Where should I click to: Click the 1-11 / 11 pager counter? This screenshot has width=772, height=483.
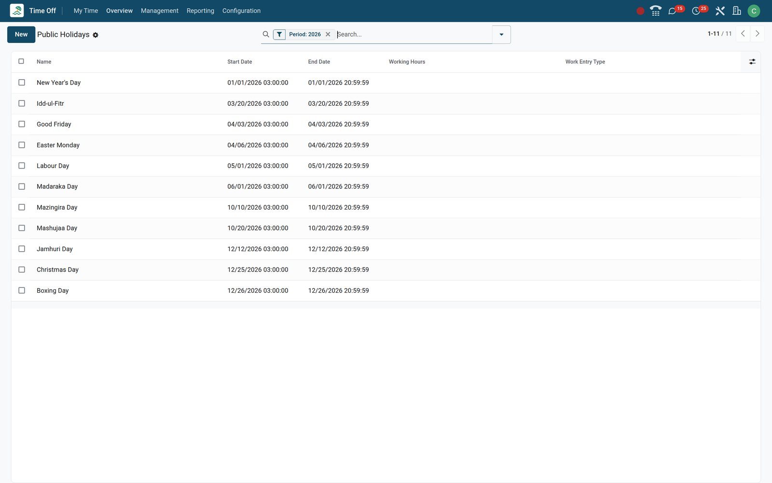point(719,34)
